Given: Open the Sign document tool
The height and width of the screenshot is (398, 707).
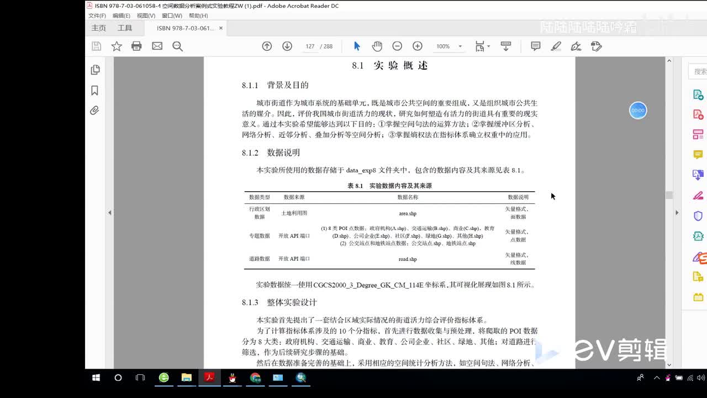Looking at the screenshot, I should point(576,46).
